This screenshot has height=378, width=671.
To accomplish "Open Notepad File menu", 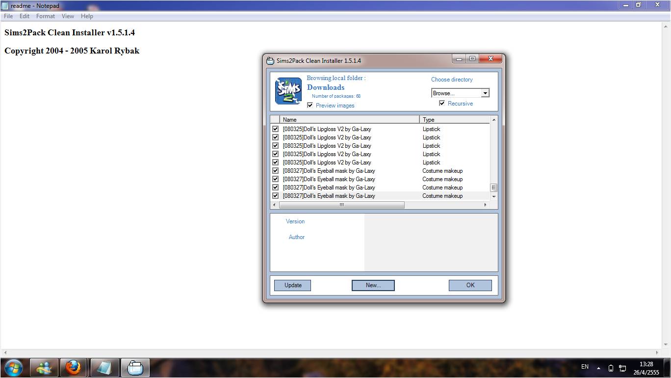I will [8, 16].
